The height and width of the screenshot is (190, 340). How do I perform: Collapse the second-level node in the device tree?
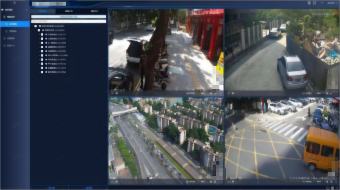coord(36,30)
